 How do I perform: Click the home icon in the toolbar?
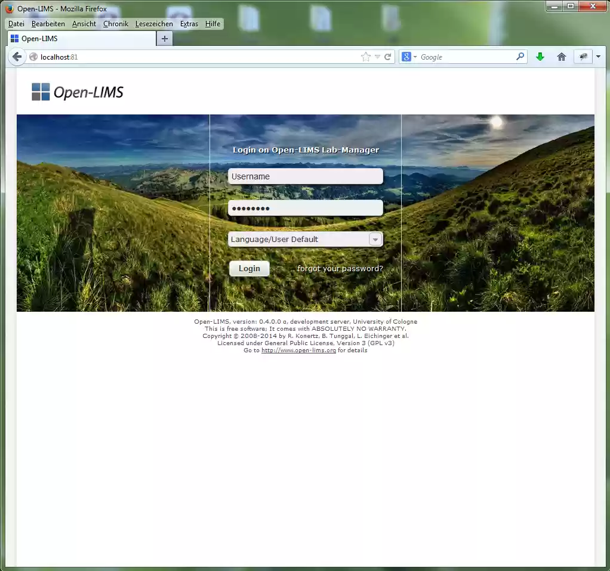click(x=561, y=57)
